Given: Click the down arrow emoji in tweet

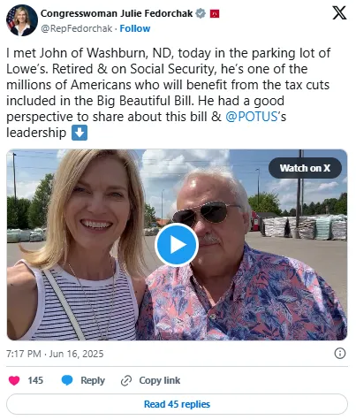Looking at the screenshot, I should (80, 133).
